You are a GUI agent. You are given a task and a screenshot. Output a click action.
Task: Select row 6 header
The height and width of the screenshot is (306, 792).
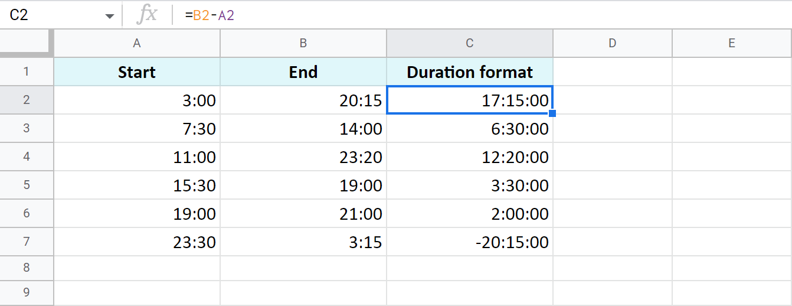[27, 214]
